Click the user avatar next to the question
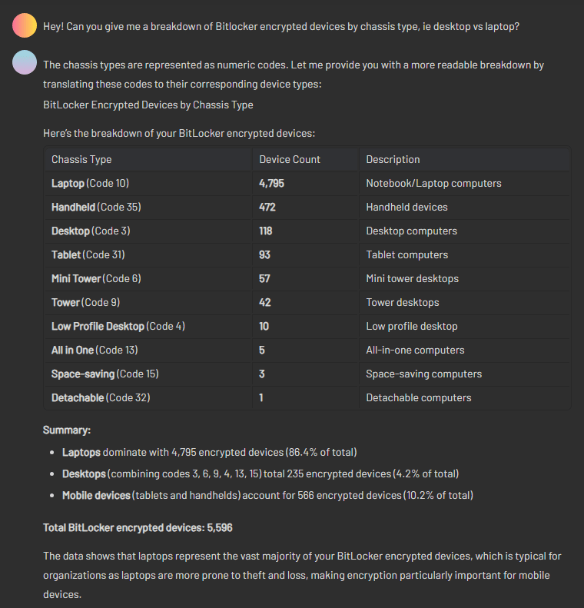 click(x=25, y=25)
